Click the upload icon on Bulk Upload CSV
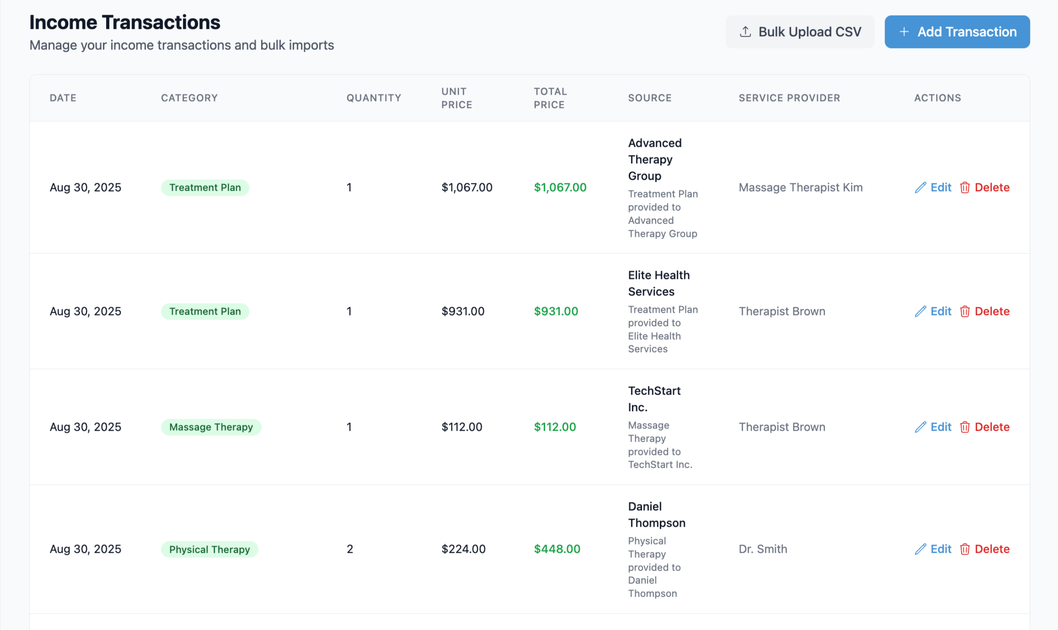 745,32
